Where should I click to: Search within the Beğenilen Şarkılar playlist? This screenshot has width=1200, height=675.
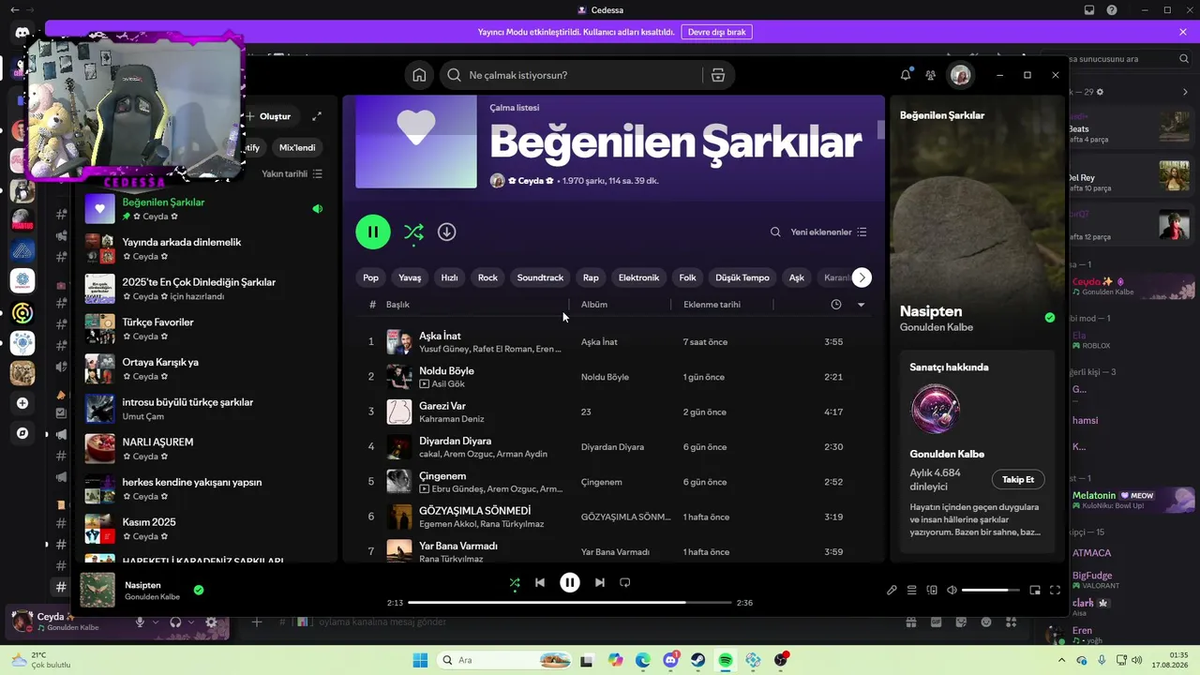click(775, 232)
